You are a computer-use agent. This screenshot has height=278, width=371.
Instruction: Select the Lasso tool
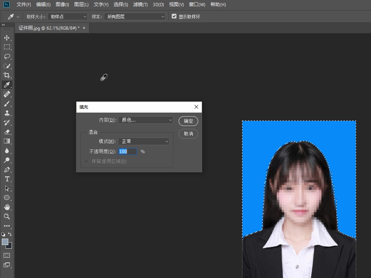7,56
